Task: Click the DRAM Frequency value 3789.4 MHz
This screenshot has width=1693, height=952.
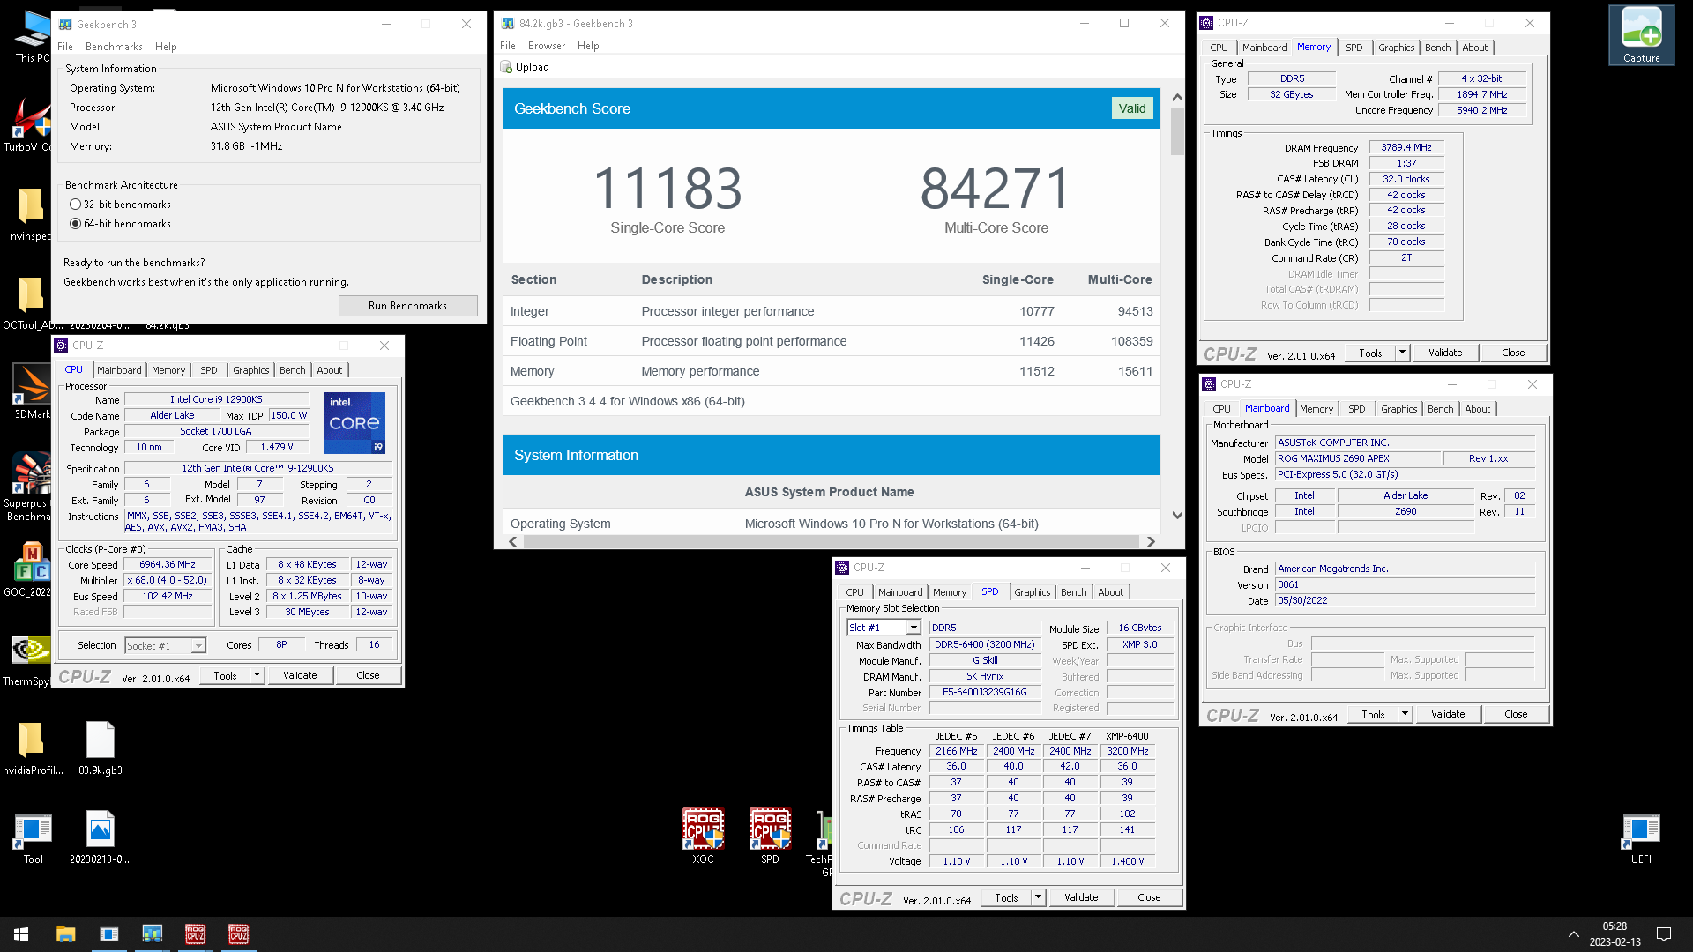Action: tap(1406, 147)
